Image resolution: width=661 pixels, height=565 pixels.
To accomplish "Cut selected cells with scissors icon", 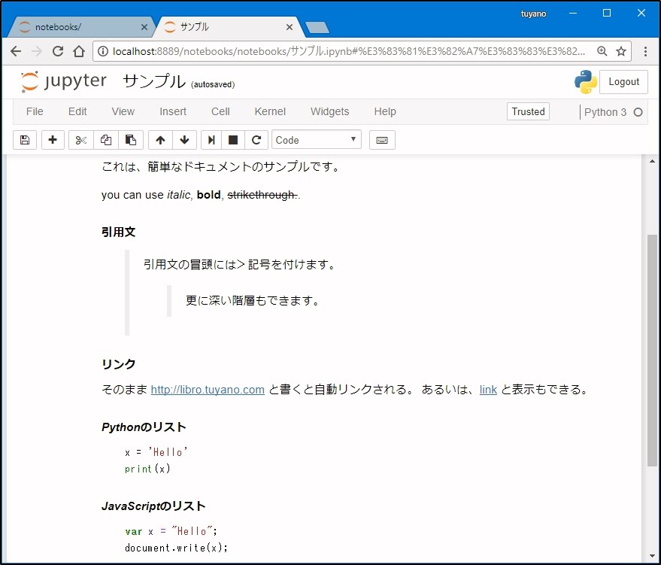I will [81, 140].
